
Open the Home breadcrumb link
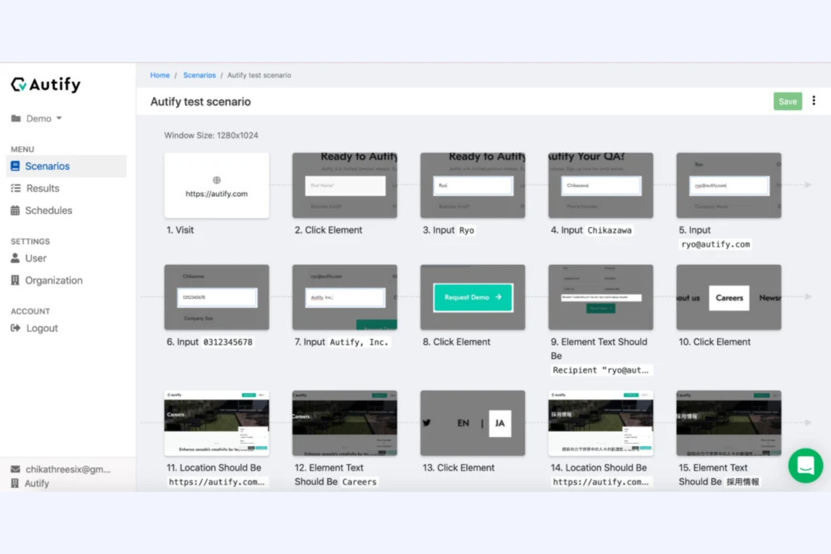point(159,75)
